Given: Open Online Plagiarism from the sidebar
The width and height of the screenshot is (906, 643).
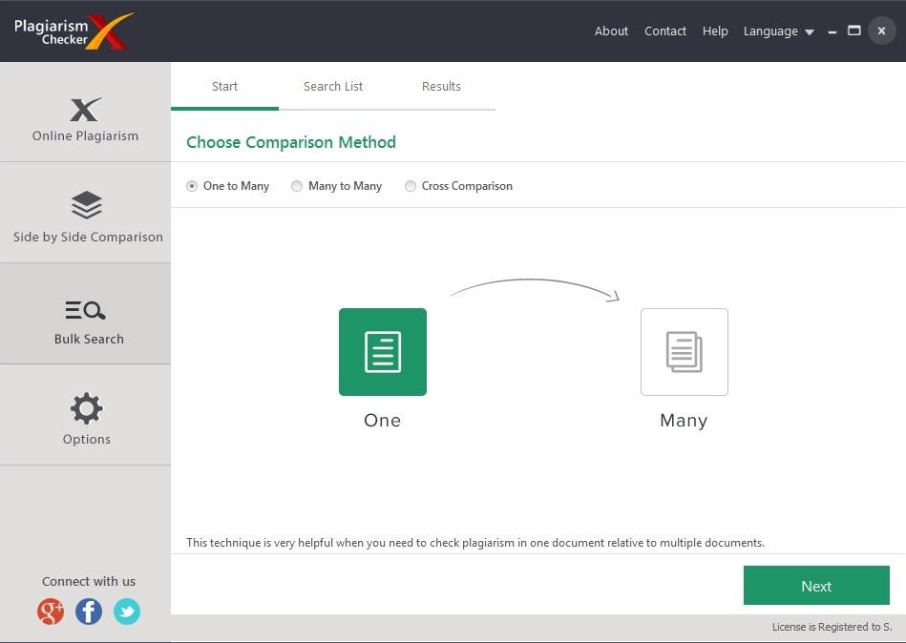Looking at the screenshot, I should point(85,112).
